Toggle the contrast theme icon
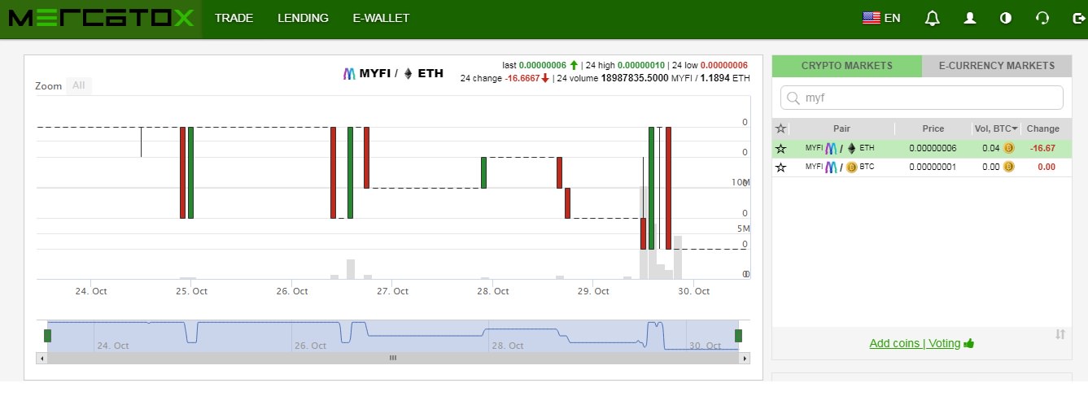1088x396 pixels. 1006,18
